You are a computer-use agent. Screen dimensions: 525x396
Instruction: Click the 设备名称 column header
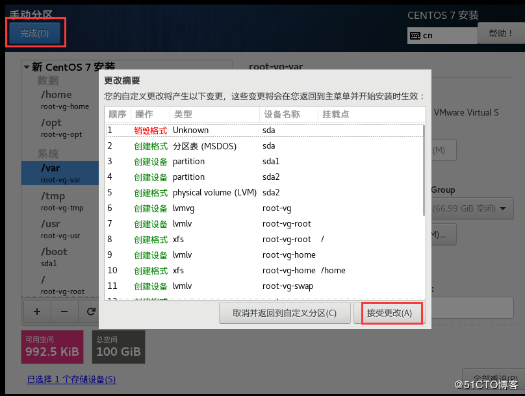288,114
